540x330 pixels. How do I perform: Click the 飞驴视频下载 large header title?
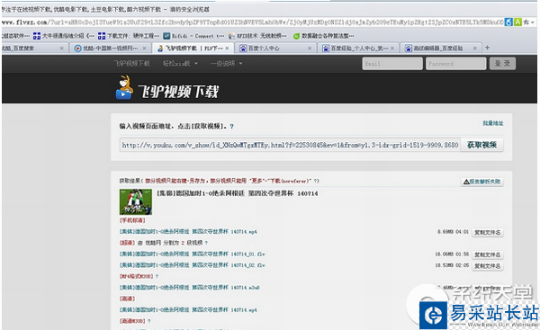pos(178,92)
